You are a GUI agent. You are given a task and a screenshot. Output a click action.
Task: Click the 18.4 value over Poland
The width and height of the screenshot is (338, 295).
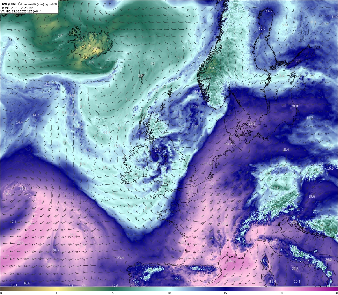pyautogui.click(x=285, y=149)
